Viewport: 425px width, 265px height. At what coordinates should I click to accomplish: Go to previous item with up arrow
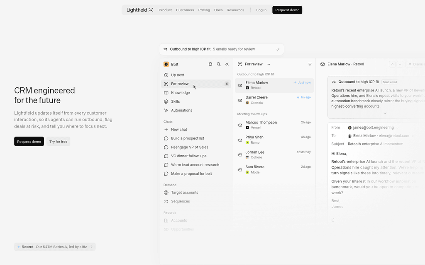point(392,64)
